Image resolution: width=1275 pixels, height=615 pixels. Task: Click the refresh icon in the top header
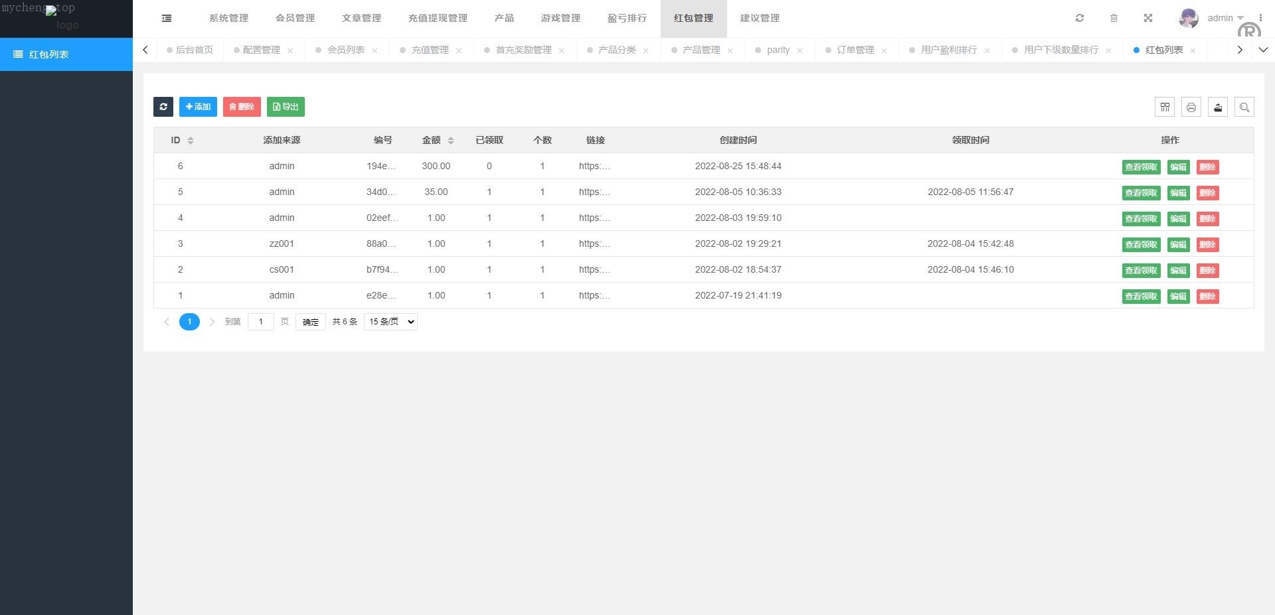[1080, 18]
